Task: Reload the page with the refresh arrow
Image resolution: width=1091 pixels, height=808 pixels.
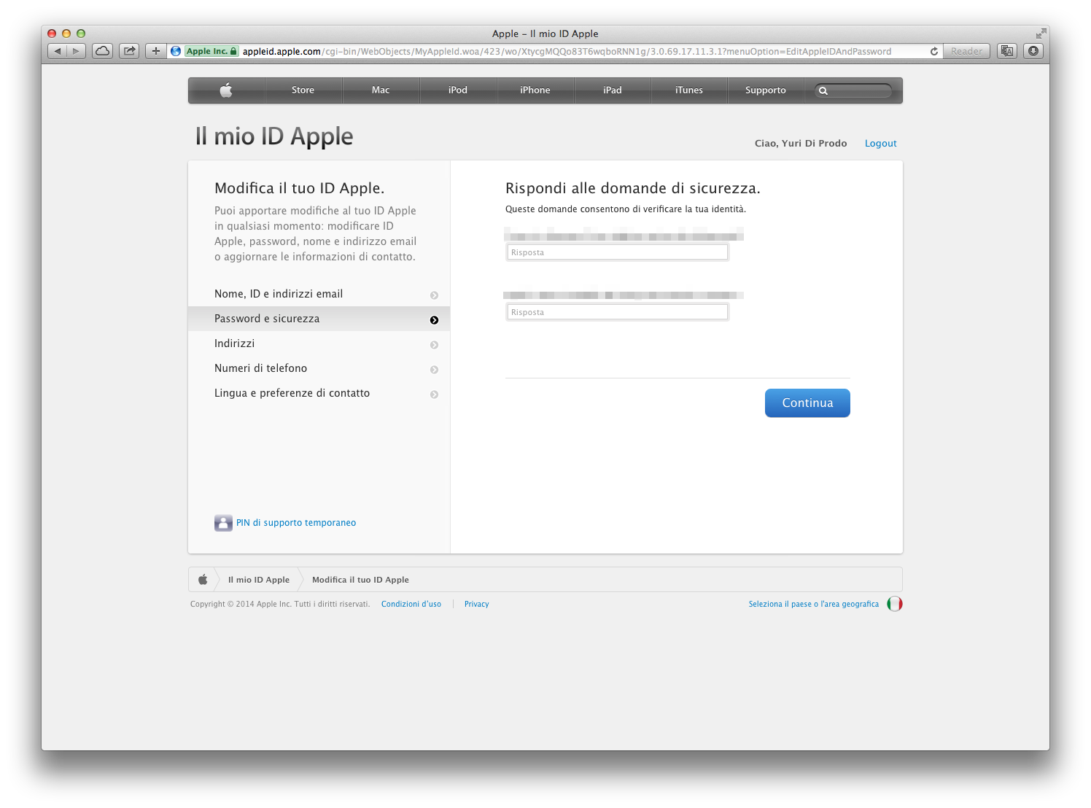Action: pyautogui.click(x=934, y=51)
